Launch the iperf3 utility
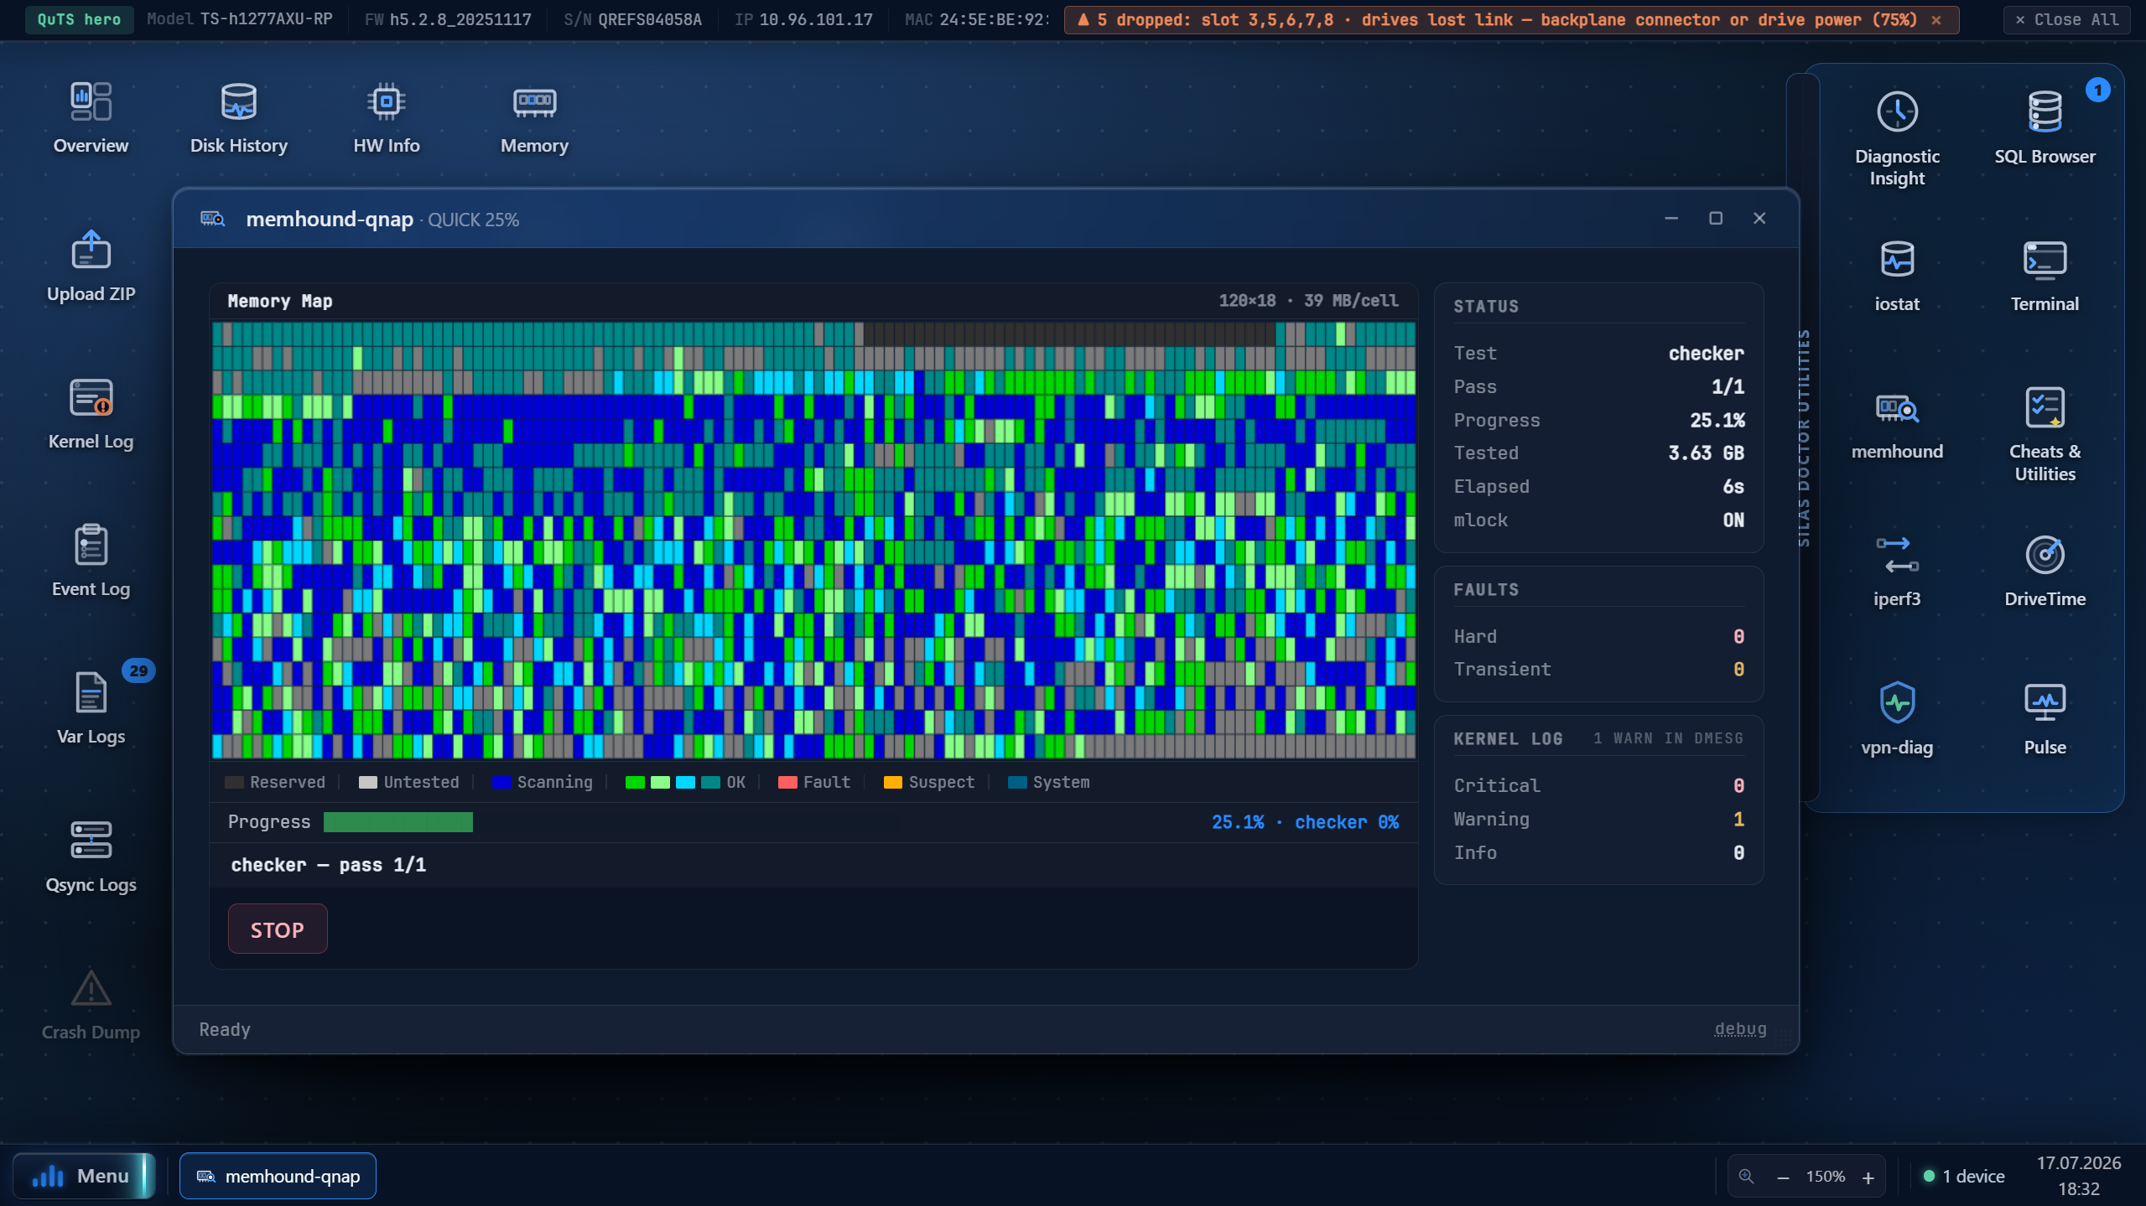The image size is (2146, 1206). click(1897, 572)
